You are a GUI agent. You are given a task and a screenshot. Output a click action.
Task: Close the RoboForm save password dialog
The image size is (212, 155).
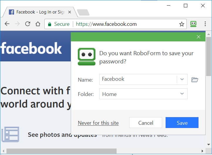(x=198, y=37)
